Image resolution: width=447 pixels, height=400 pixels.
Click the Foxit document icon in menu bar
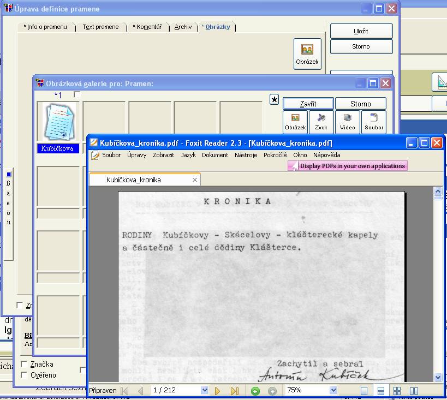pyautogui.click(x=95, y=156)
